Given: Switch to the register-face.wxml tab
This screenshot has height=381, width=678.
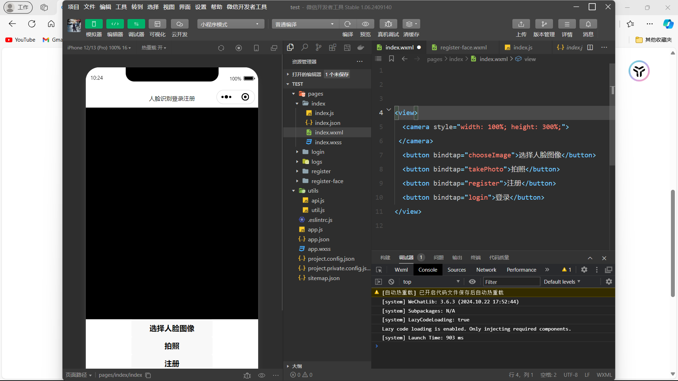Looking at the screenshot, I should point(463,48).
